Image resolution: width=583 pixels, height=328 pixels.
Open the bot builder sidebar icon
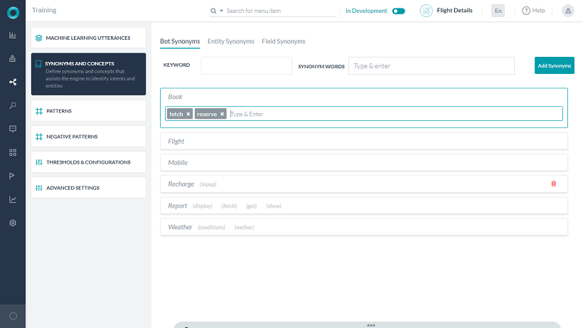click(13, 58)
